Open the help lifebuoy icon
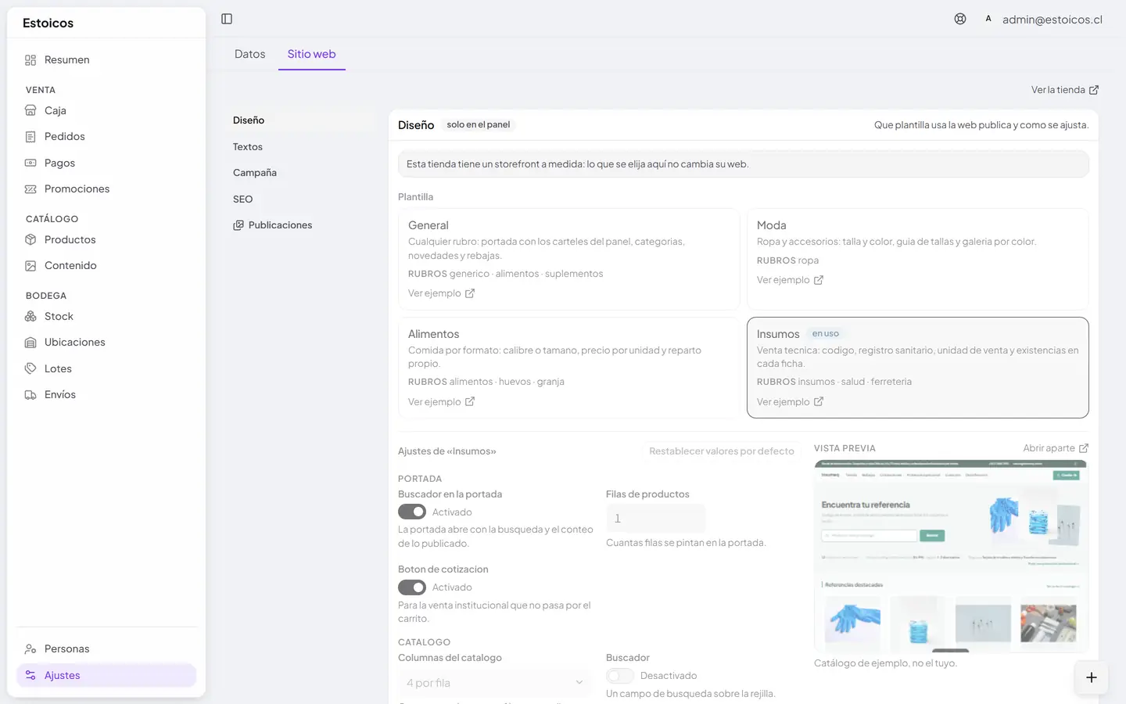Image resolution: width=1126 pixels, height=704 pixels. (960, 19)
